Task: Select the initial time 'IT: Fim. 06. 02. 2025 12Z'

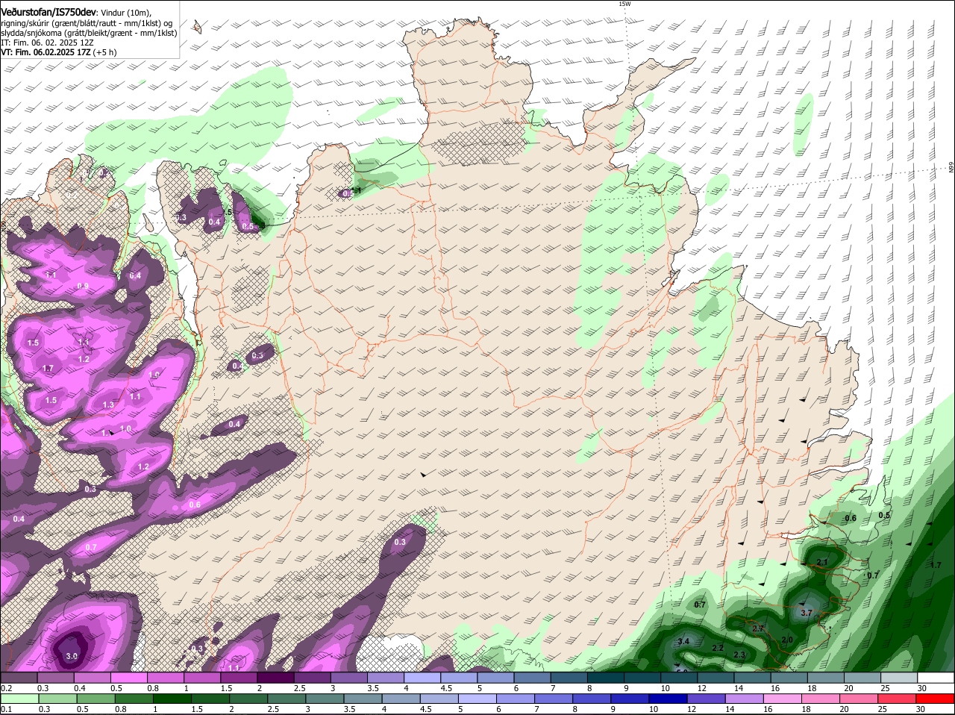Action: (x=47, y=43)
